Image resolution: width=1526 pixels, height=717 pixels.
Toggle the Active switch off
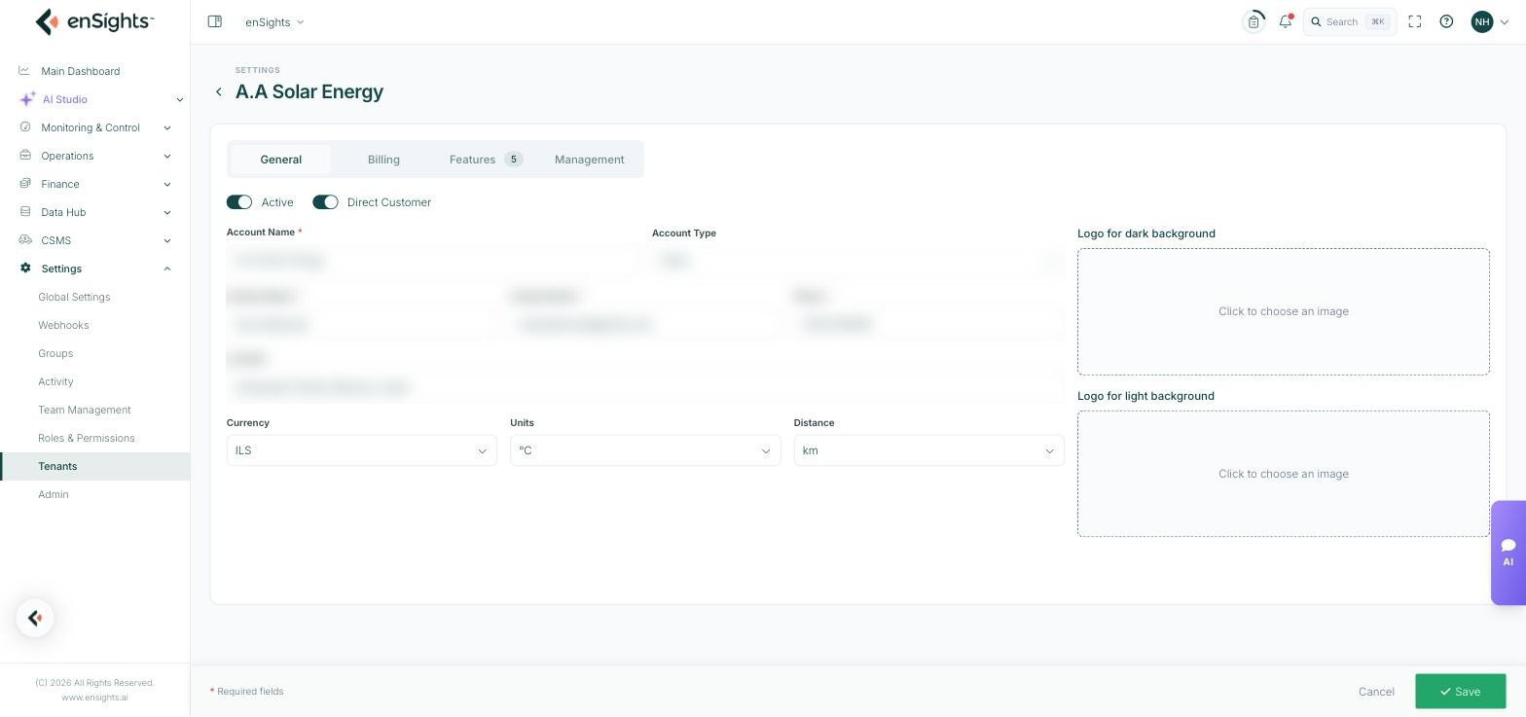pyautogui.click(x=239, y=202)
